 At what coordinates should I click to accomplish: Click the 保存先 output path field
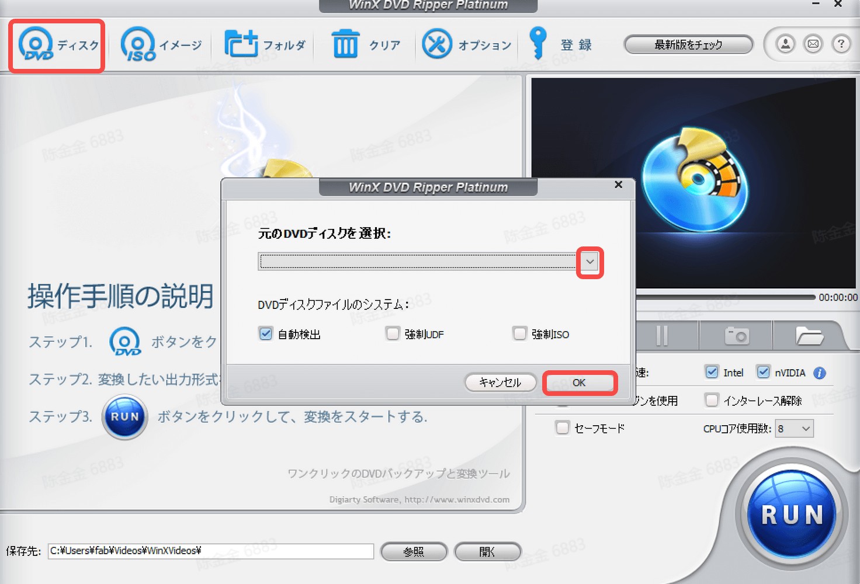(211, 551)
